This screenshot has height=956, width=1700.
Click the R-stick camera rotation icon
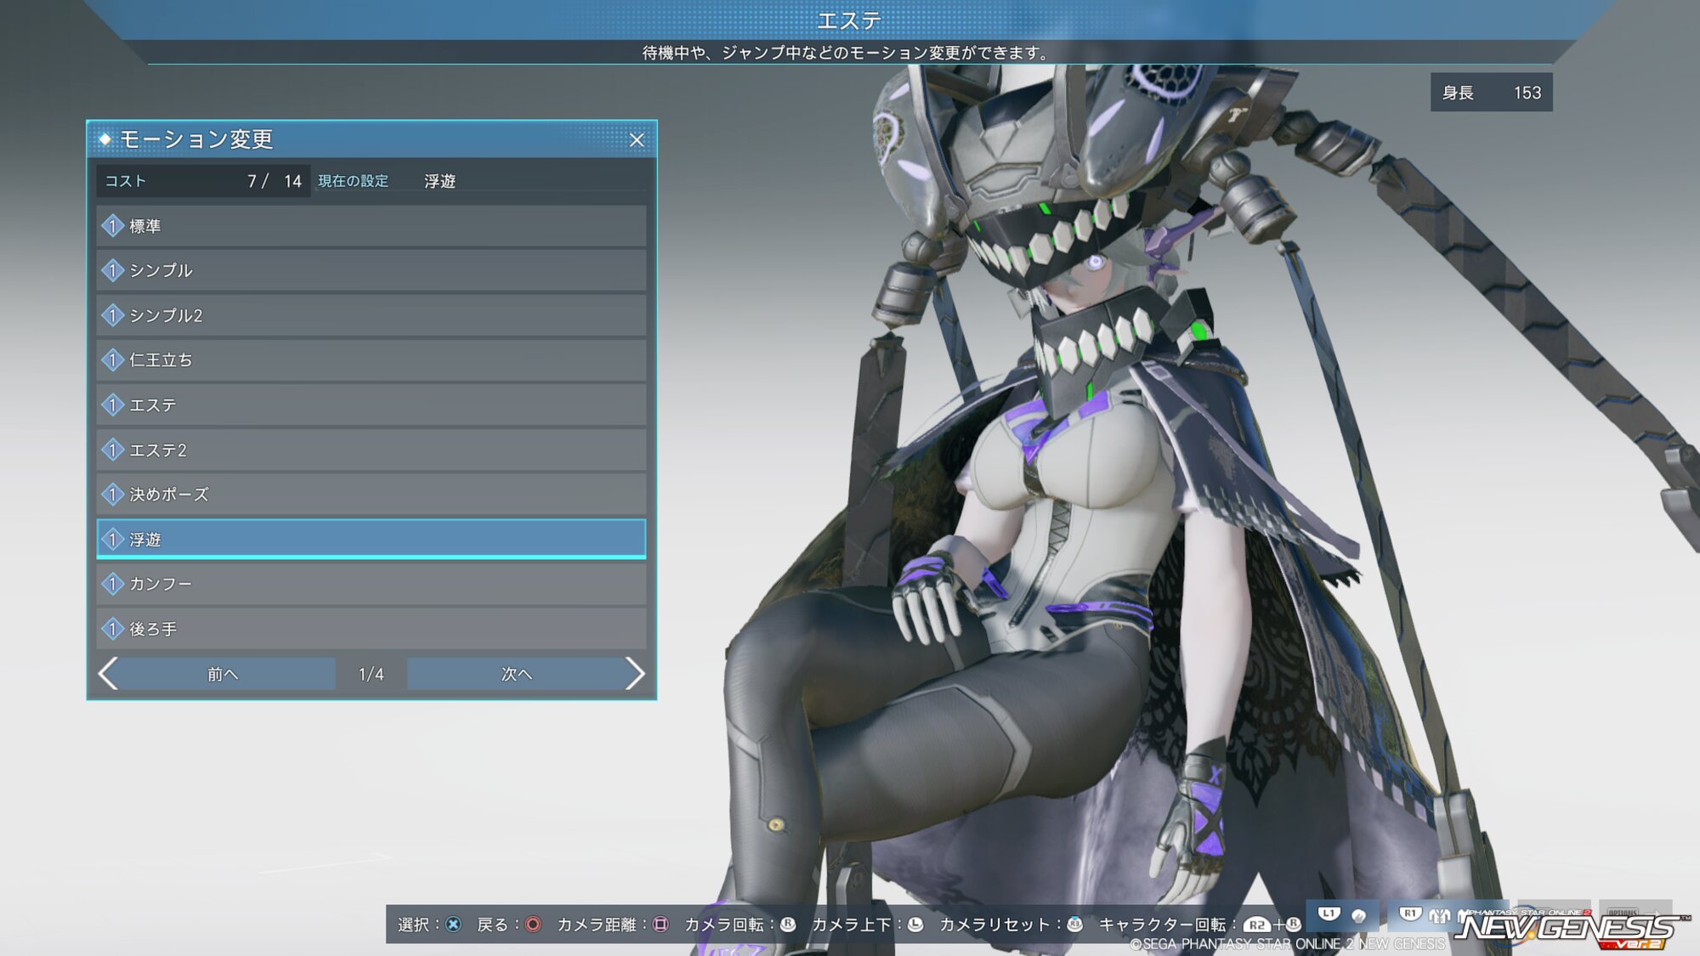click(788, 925)
